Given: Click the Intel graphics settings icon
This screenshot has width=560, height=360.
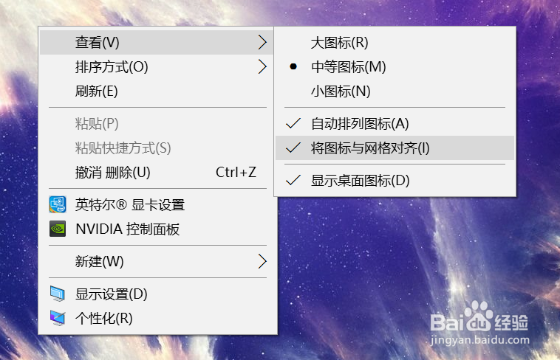Looking at the screenshot, I should [x=58, y=205].
